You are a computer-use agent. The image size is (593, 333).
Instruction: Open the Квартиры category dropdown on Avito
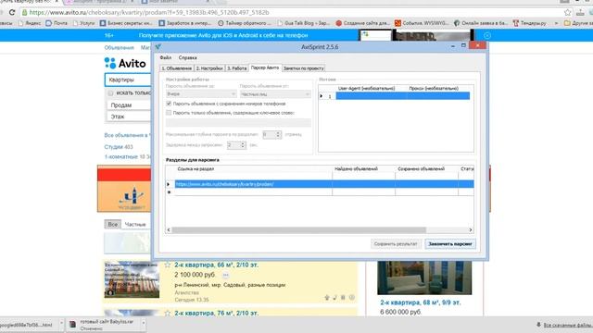pos(128,80)
